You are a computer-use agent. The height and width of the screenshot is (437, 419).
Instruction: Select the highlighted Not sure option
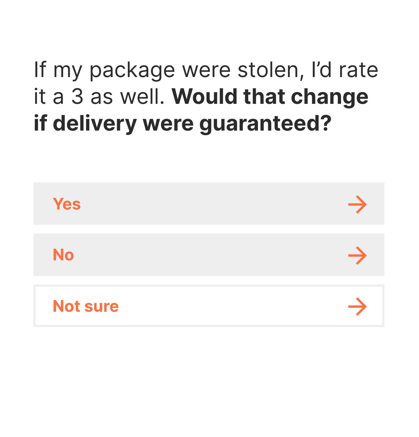pos(209,306)
